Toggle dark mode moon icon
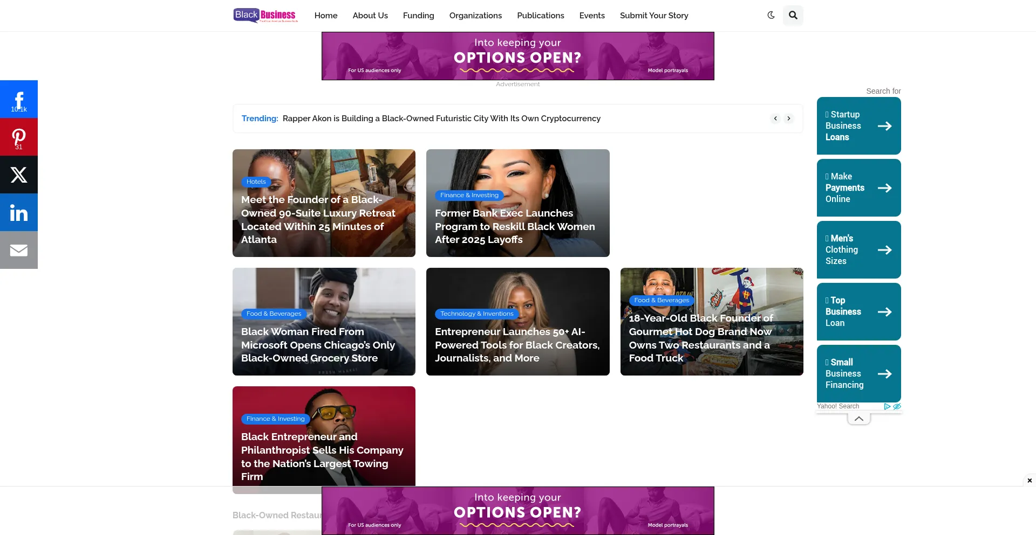The width and height of the screenshot is (1036, 535). pyautogui.click(x=771, y=15)
